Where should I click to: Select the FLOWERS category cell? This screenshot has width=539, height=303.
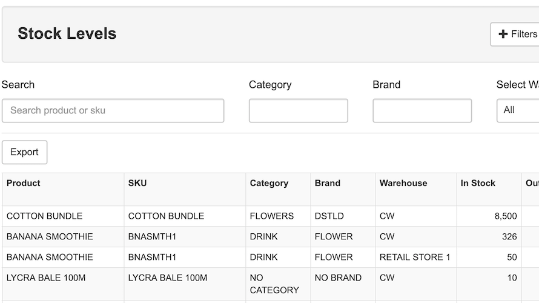tap(272, 216)
